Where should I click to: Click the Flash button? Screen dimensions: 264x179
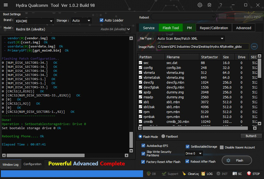[x=237, y=160]
